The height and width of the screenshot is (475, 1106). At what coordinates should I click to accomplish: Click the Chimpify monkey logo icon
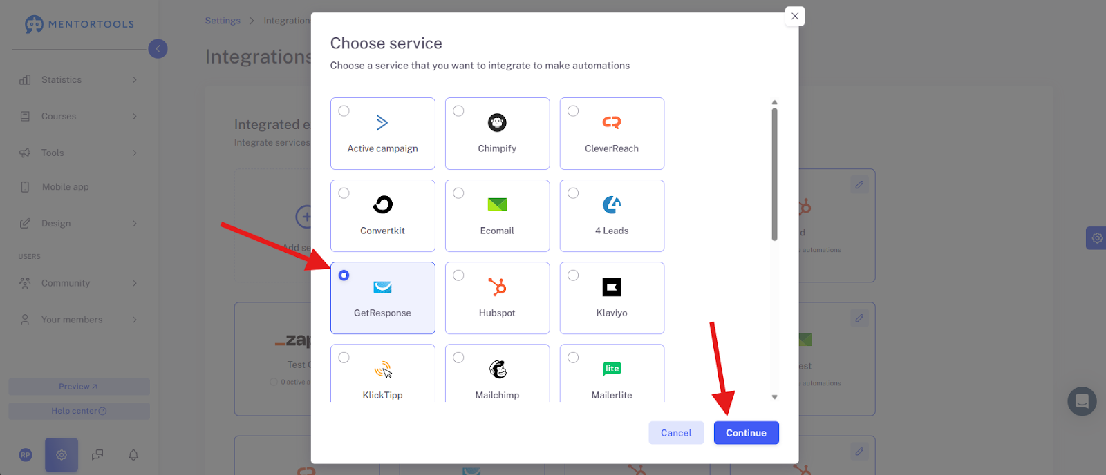click(x=497, y=123)
